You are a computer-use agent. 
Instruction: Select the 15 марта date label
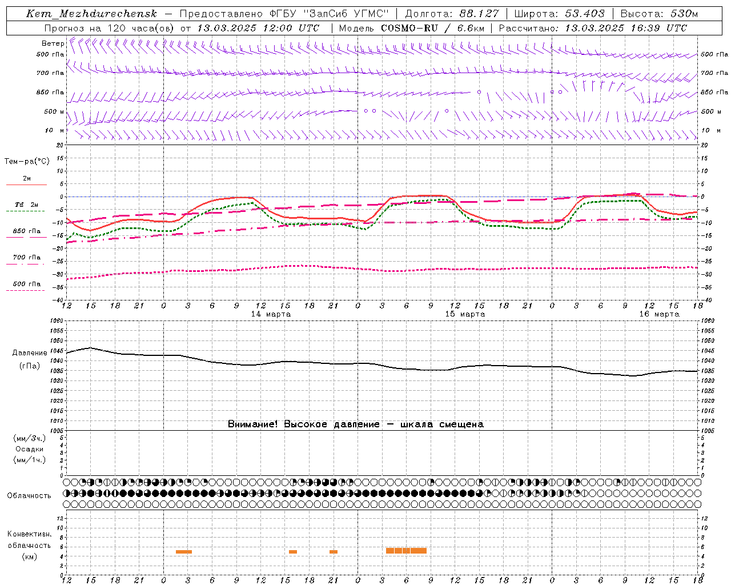tap(465, 314)
